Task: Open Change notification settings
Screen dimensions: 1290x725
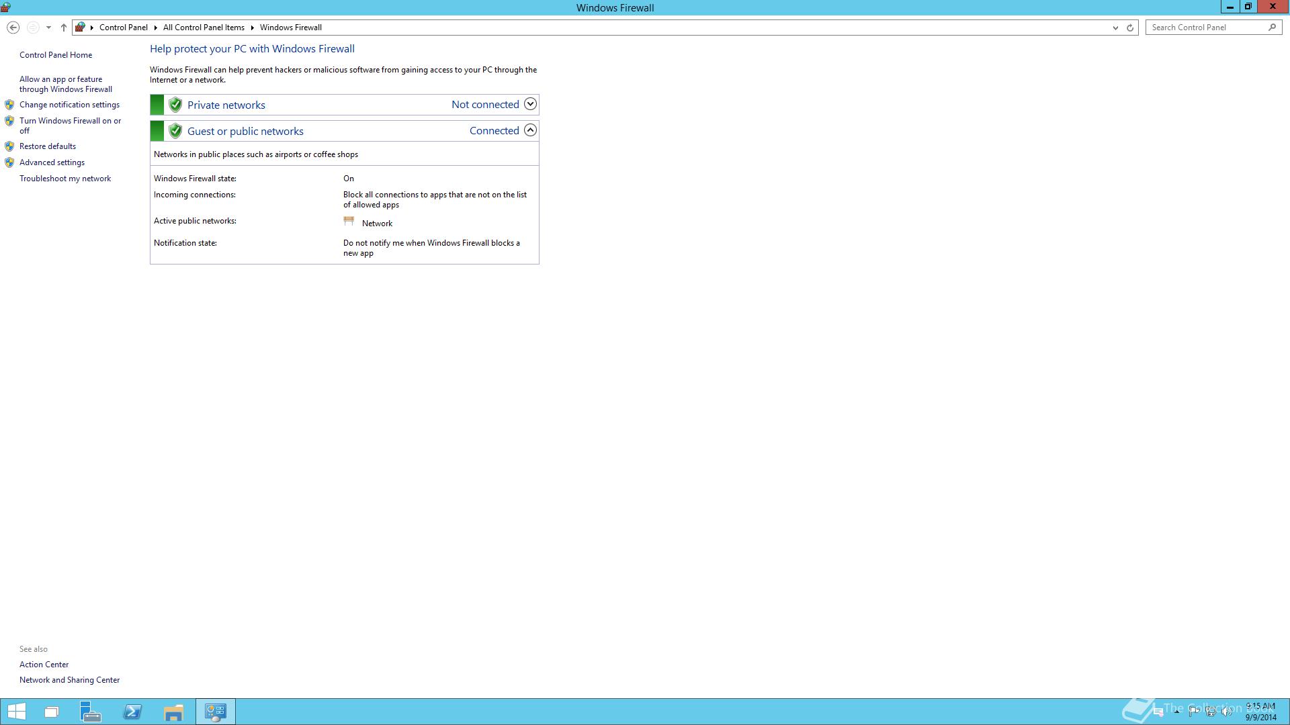Action: 69,105
